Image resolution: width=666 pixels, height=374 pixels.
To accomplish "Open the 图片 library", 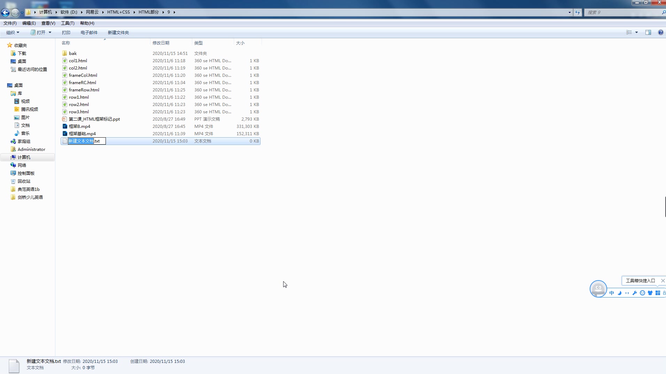I will [25, 117].
